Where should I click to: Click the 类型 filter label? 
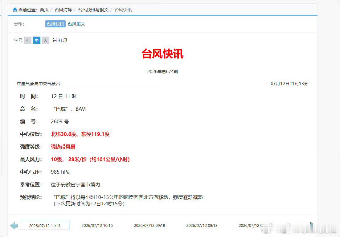coord(19,24)
